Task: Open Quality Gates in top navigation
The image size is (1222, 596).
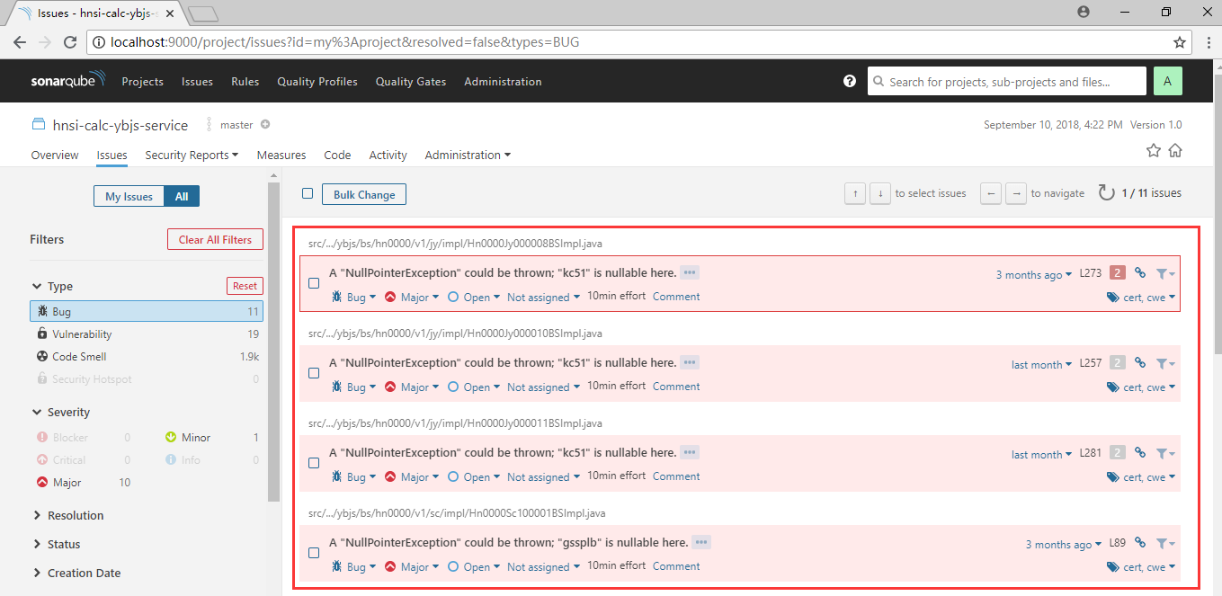Action: point(411,81)
